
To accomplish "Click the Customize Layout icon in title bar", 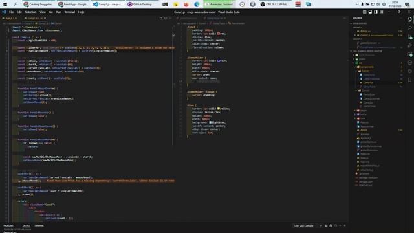I will point(382,12).
